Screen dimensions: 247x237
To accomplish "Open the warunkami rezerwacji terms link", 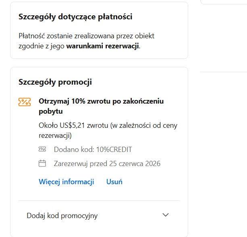I will [102, 46].
